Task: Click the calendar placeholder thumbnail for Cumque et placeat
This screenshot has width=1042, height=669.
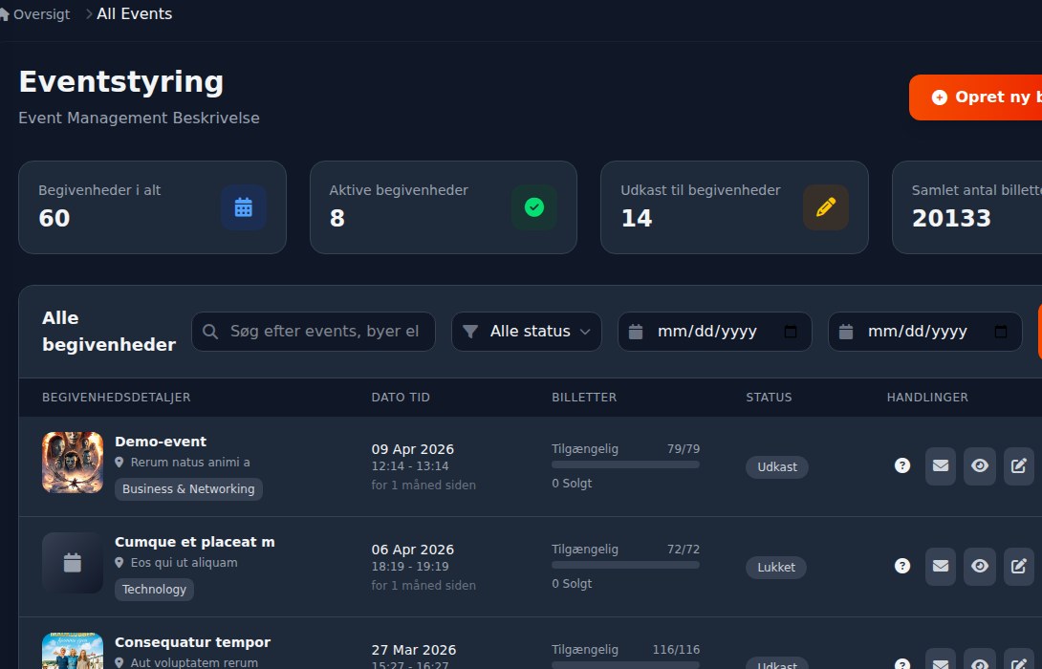Action: point(73,563)
